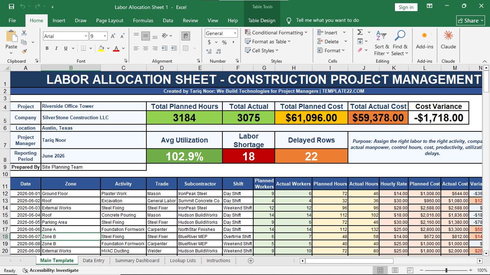Increase font size with larger A icon
The height and width of the screenshot is (275, 490).
point(113,36)
